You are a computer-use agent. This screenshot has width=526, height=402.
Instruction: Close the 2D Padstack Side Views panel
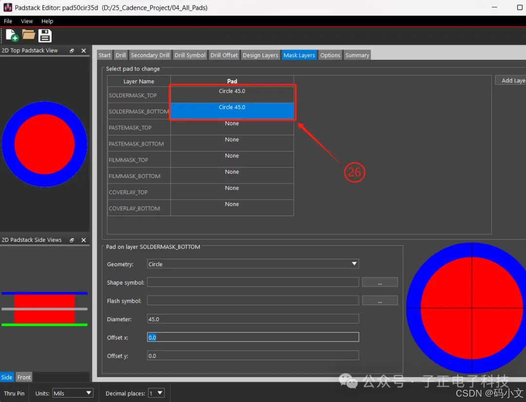pos(84,240)
